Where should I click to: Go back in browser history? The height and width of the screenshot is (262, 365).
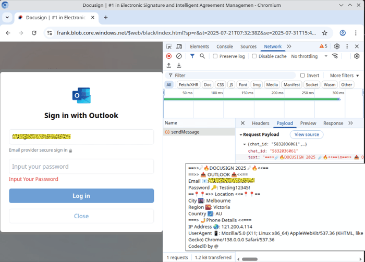(x=8, y=33)
